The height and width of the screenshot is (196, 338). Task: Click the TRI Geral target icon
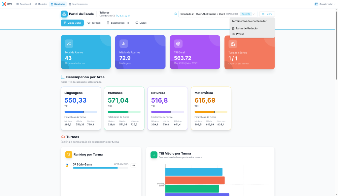[178, 44]
